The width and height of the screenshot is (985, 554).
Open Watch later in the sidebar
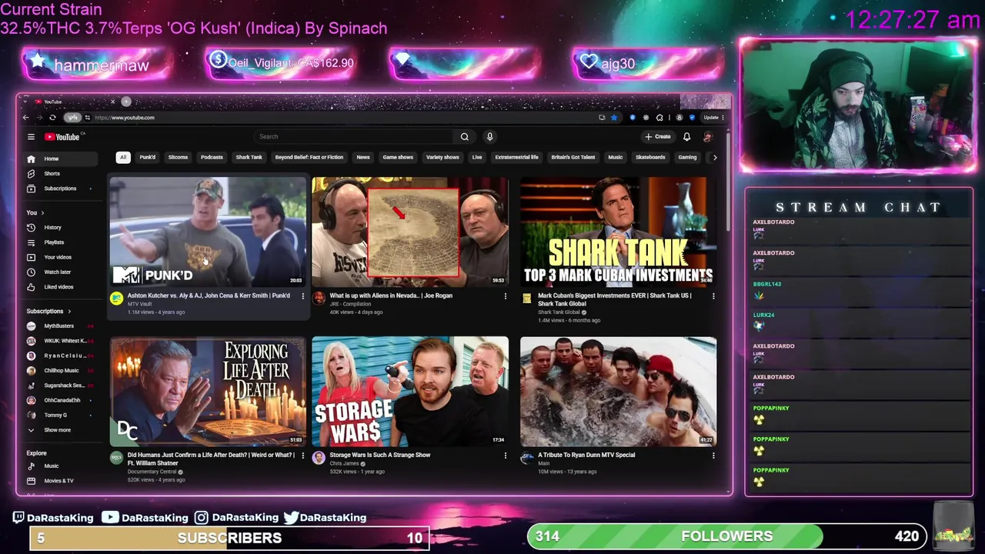(62, 272)
